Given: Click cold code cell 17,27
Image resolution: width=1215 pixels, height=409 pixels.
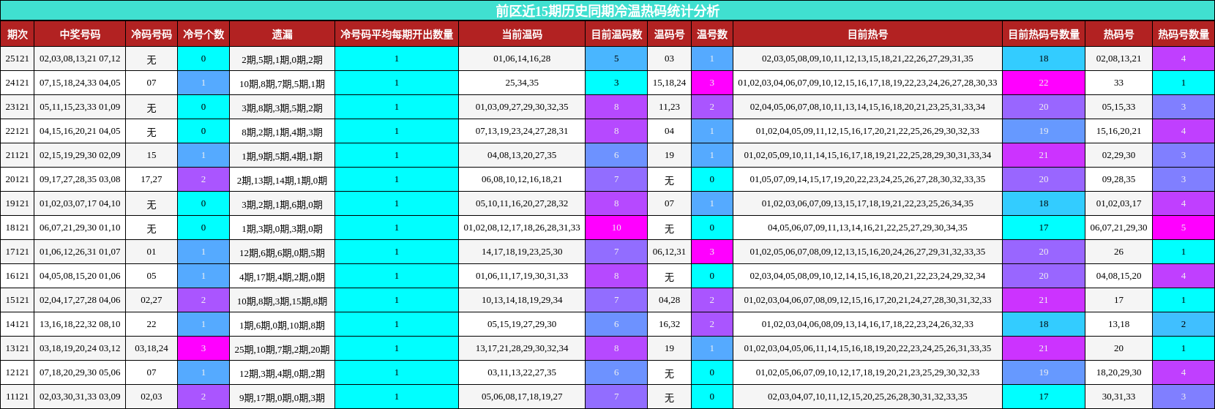Looking at the screenshot, I should pos(152,179).
